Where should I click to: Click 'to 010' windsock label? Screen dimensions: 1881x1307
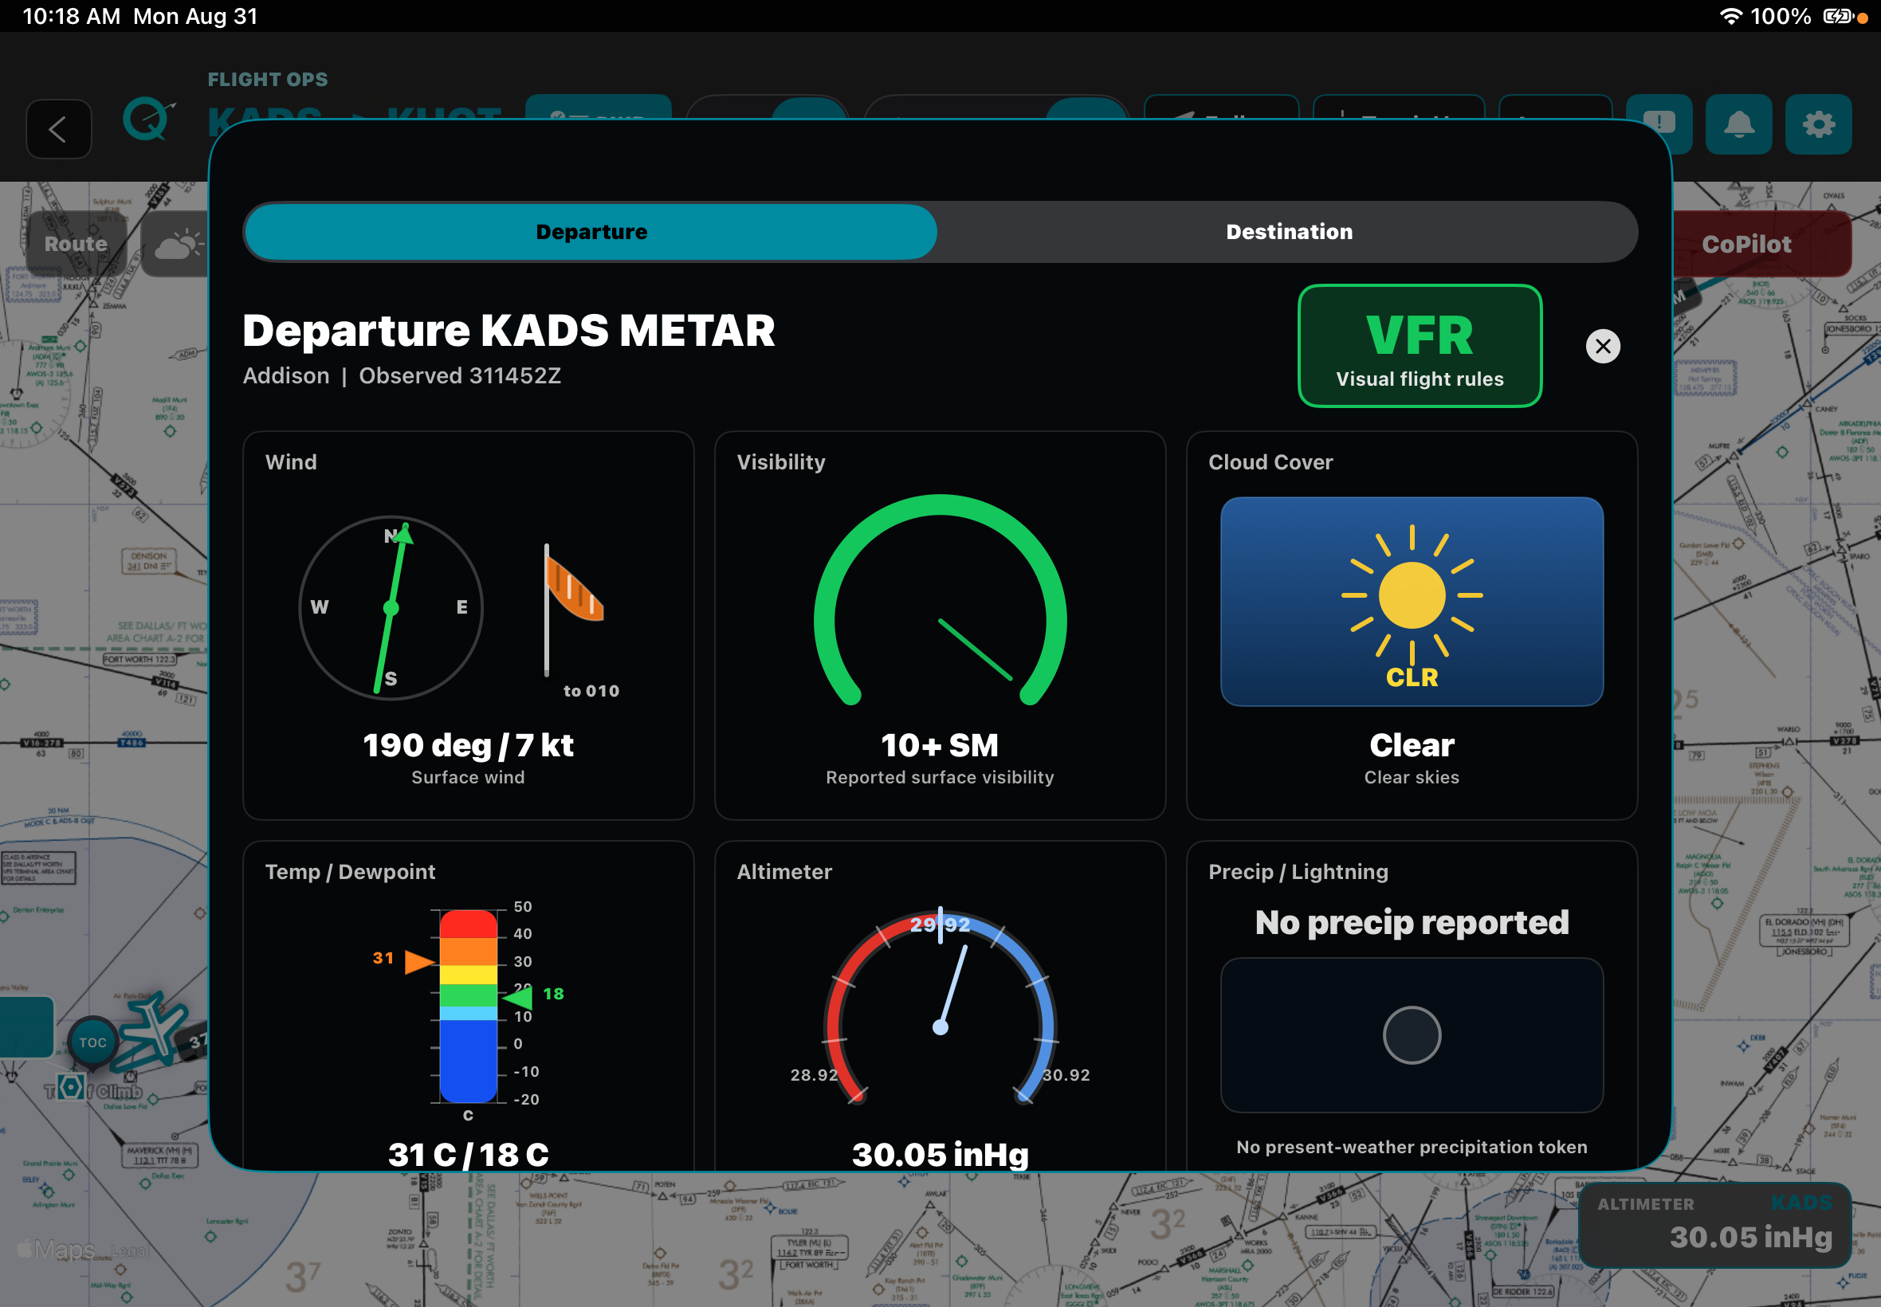(x=591, y=691)
